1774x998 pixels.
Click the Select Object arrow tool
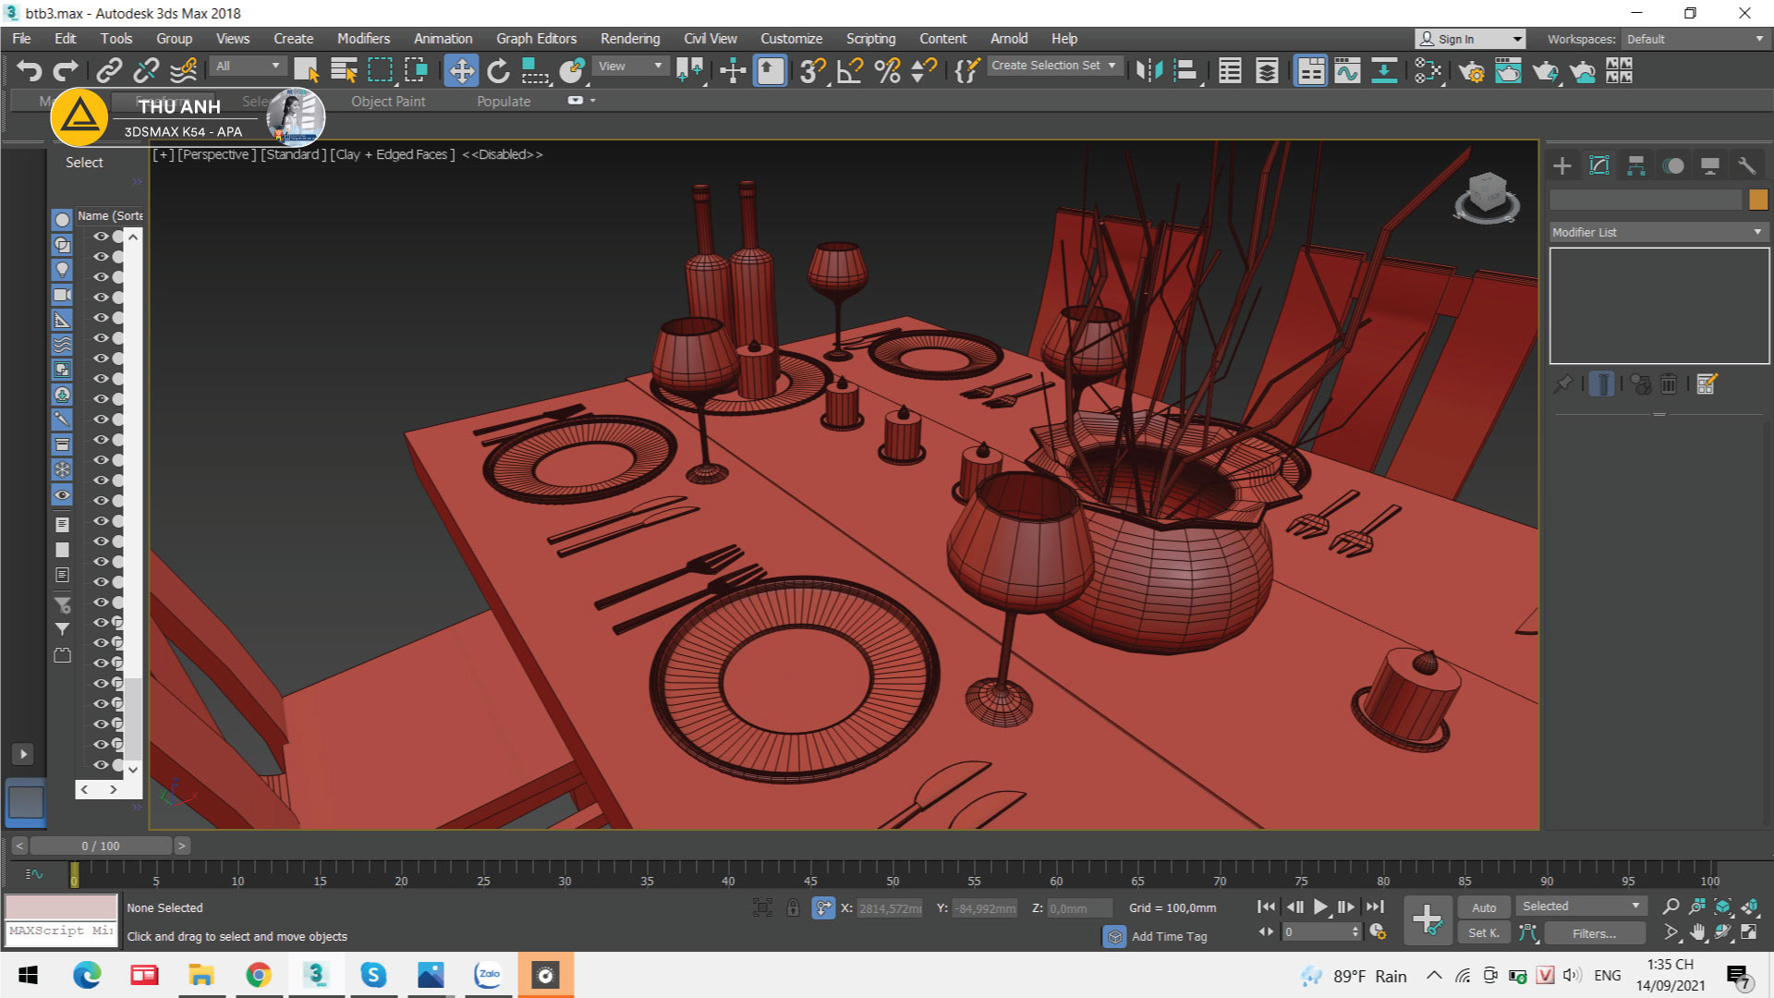tap(306, 71)
